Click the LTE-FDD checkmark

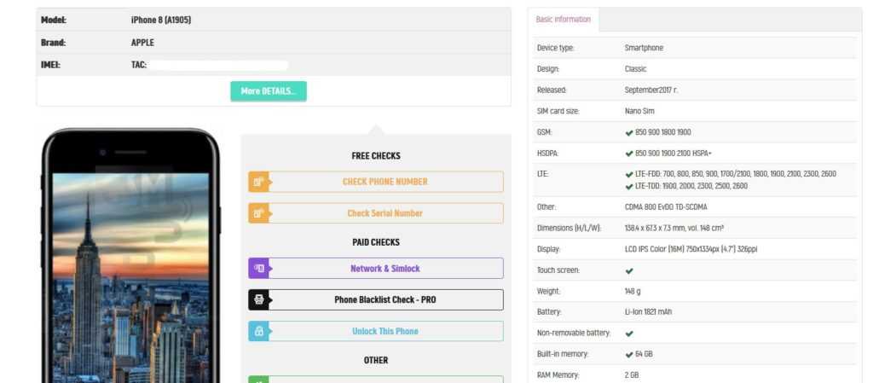pos(629,174)
